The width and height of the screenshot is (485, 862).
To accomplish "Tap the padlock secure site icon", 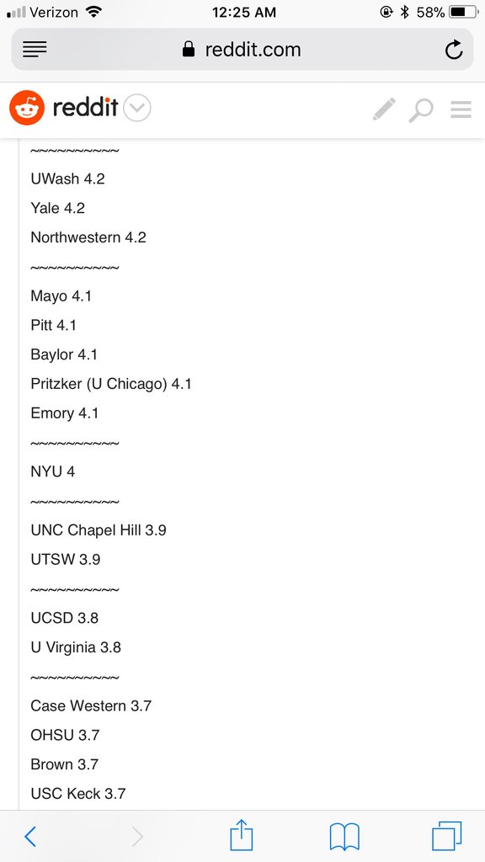I will (x=189, y=50).
